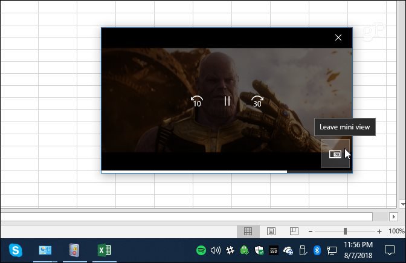Open Excel from the taskbar
The image size is (406, 263).
coord(105,250)
